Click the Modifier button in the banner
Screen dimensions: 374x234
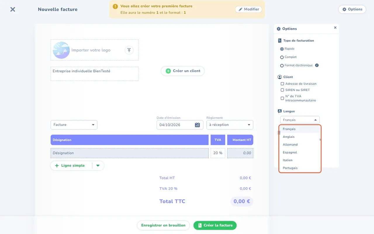click(249, 9)
